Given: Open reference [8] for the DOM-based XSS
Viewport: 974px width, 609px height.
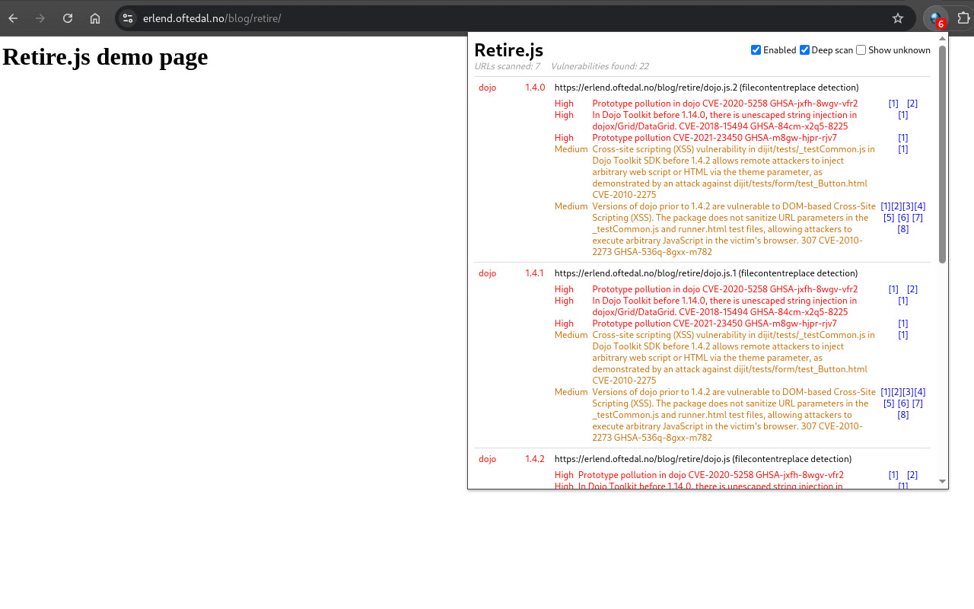Looking at the screenshot, I should 902,228.
